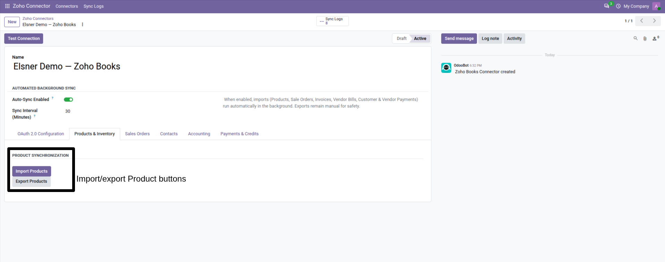Image resolution: width=665 pixels, height=262 pixels.
Task: Click the Log note button
Action: click(x=490, y=38)
